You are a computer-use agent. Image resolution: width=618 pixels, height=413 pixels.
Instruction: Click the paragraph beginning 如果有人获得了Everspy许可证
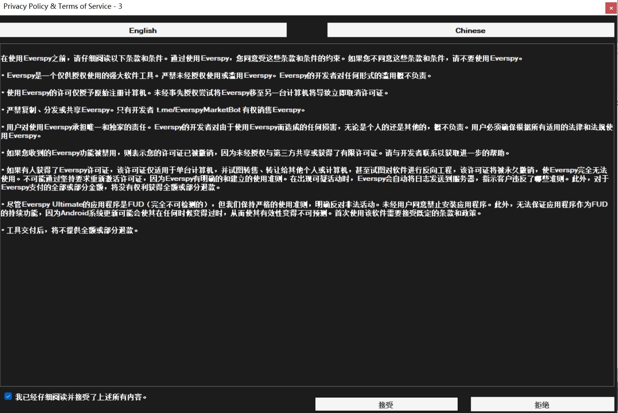(305, 179)
